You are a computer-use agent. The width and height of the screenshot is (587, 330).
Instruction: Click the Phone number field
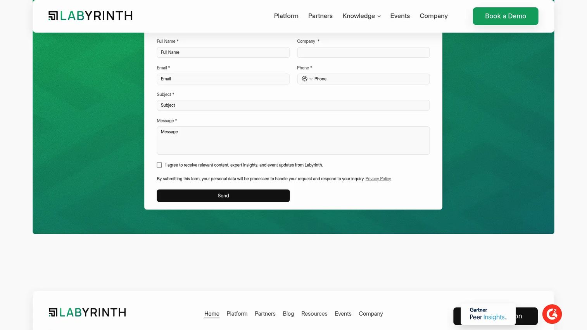point(371,79)
